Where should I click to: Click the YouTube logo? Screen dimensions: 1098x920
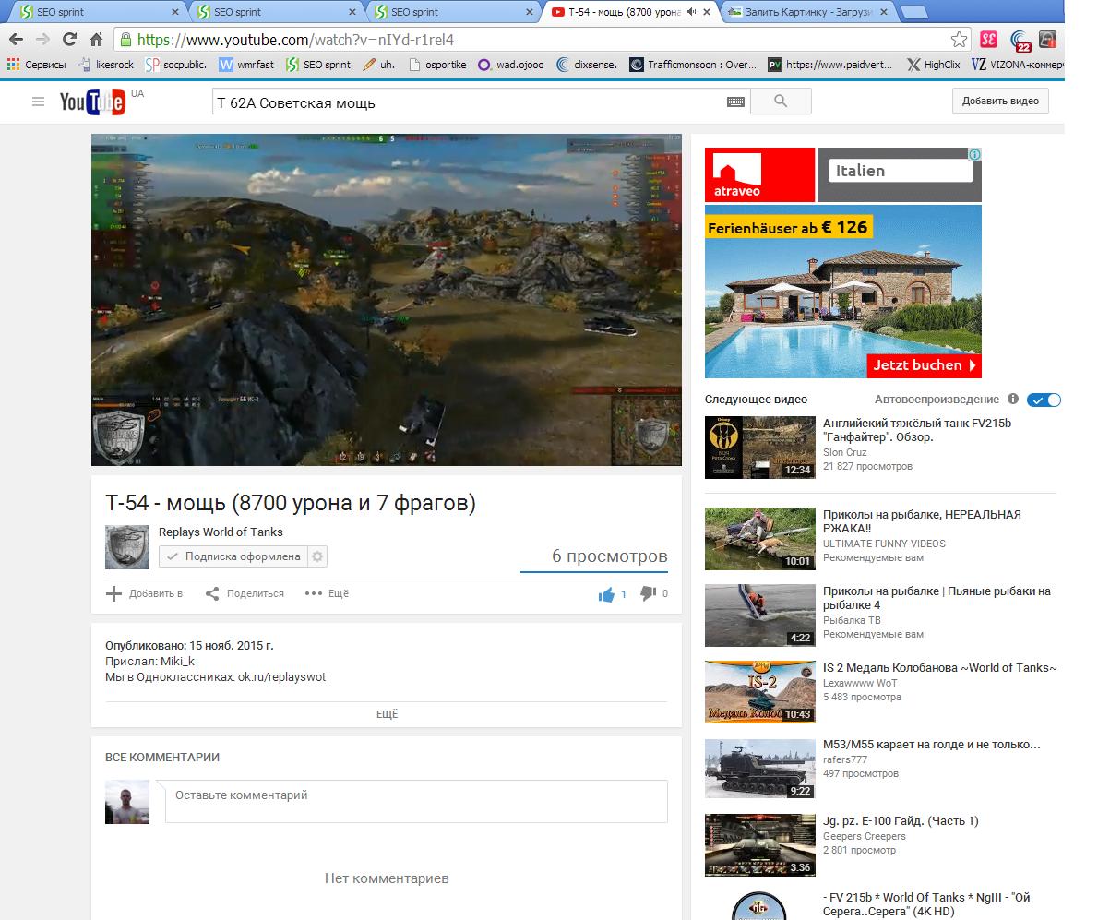92,102
